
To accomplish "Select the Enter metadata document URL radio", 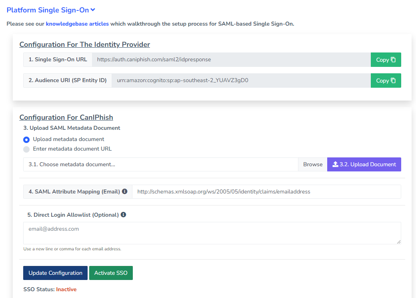I will click(26, 149).
